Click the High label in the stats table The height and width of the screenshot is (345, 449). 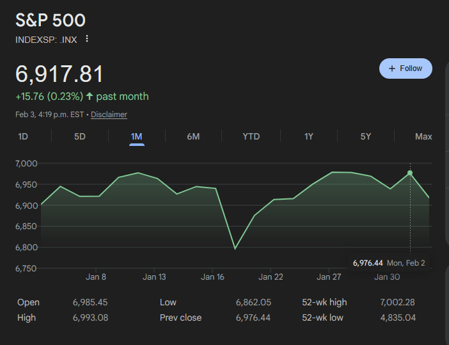point(26,317)
